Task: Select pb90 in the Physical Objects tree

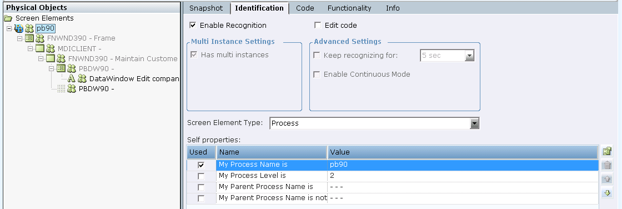Action: pos(46,28)
